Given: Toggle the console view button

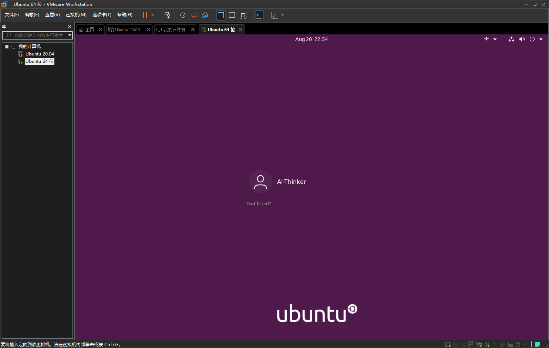Looking at the screenshot, I should coord(259,15).
